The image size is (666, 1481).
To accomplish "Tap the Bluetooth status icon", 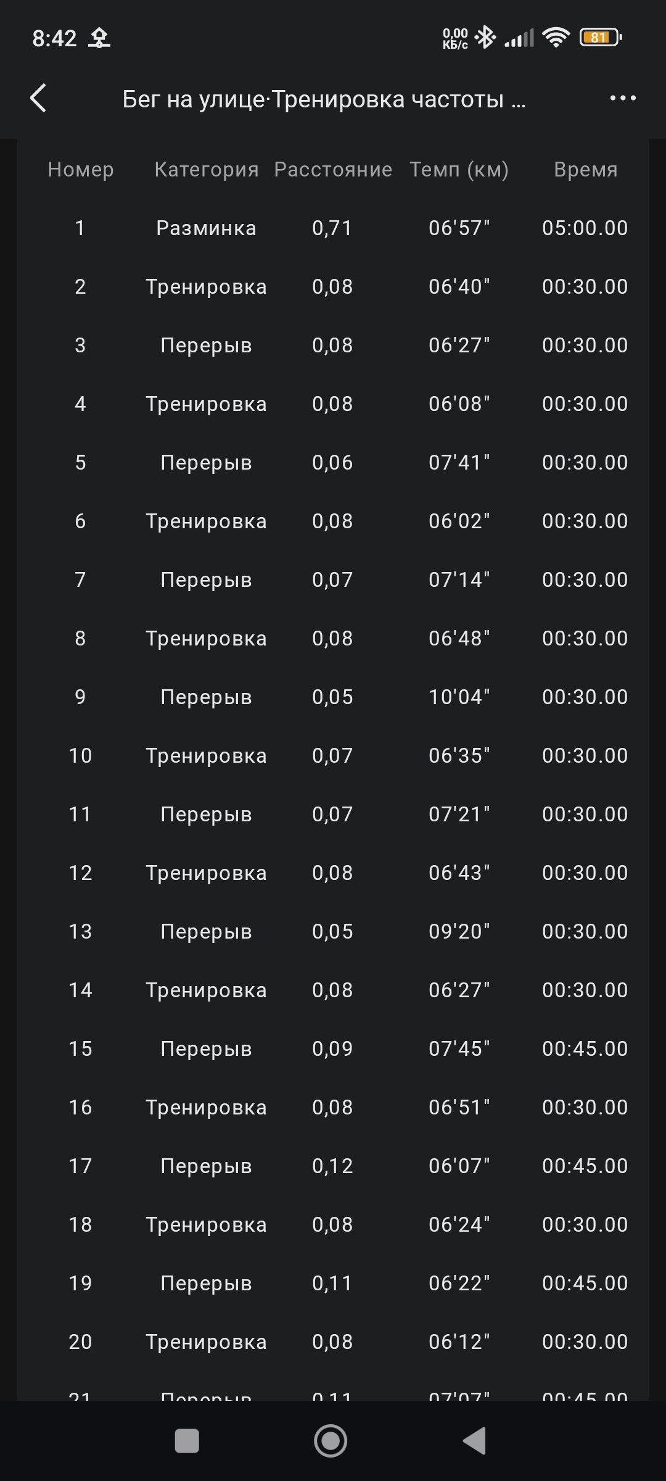I will (x=485, y=38).
